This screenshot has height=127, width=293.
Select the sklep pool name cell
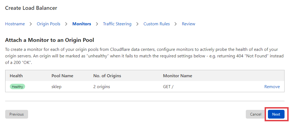[57, 87]
